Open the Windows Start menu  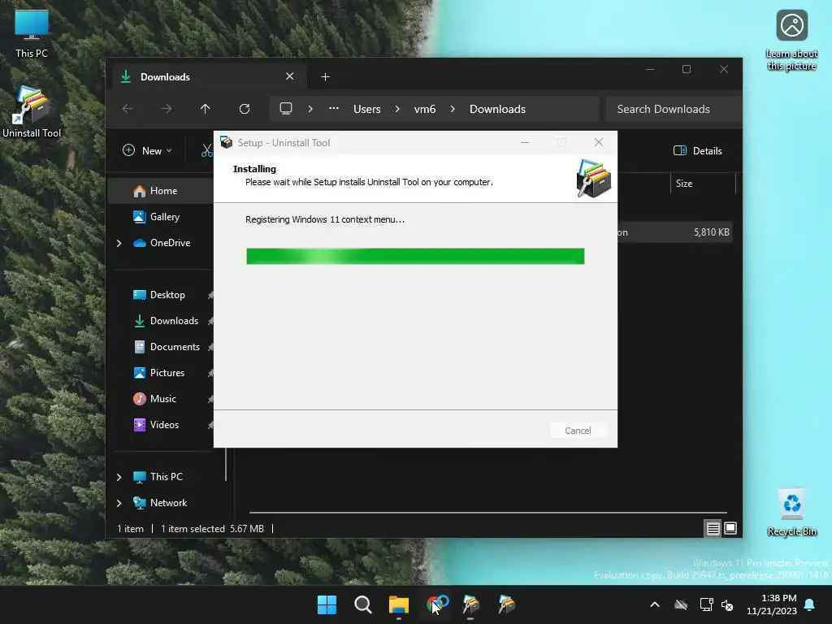[x=327, y=604]
